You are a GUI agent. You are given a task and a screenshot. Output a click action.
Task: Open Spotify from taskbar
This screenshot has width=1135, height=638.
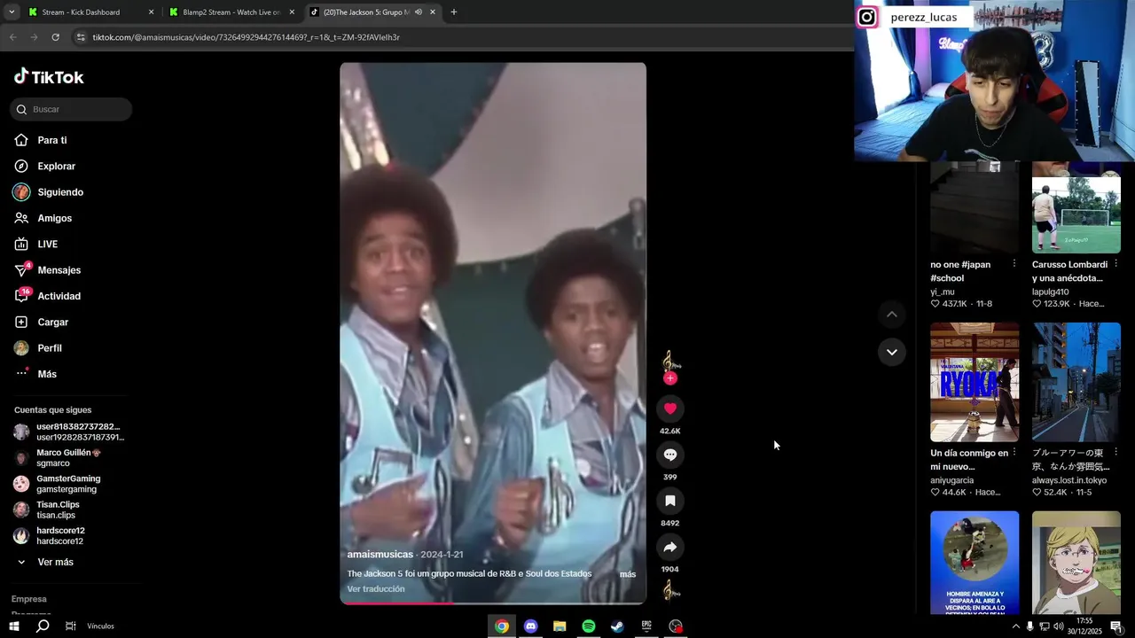click(x=588, y=626)
